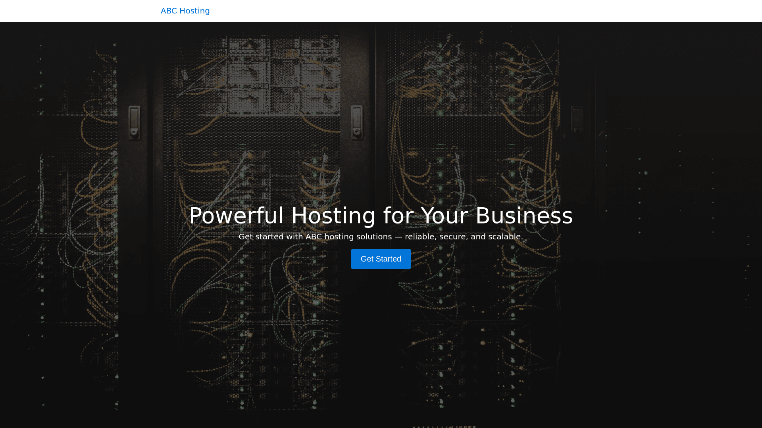Screen dimensions: 762x428
Task: Click the right server rack door latch
Action: click(x=577, y=122)
